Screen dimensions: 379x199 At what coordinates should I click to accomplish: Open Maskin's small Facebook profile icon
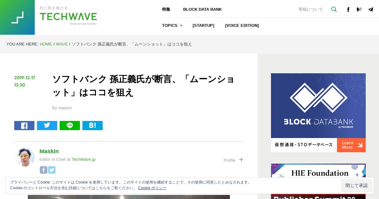tap(44, 170)
